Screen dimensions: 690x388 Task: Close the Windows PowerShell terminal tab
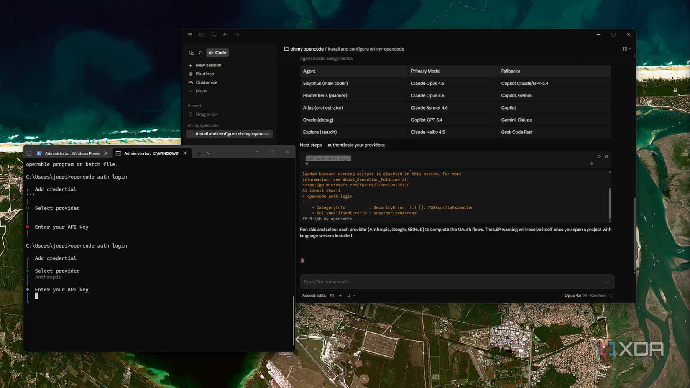tap(106, 153)
